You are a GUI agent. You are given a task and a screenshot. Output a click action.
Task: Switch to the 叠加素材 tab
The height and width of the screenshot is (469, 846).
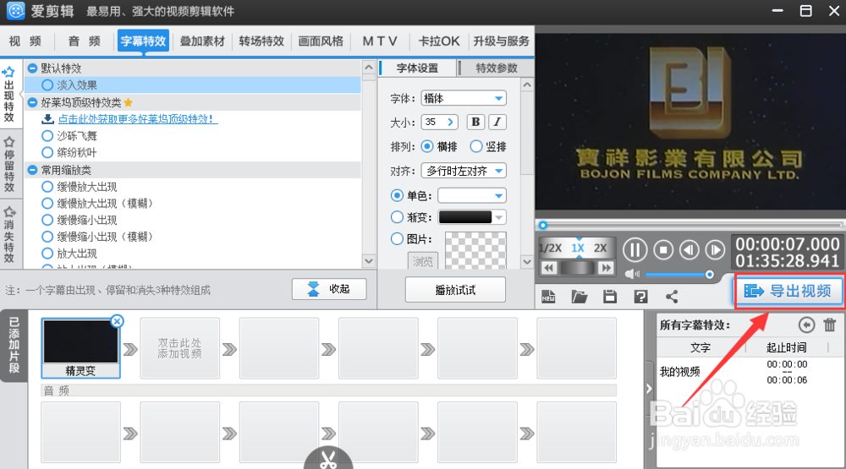202,41
